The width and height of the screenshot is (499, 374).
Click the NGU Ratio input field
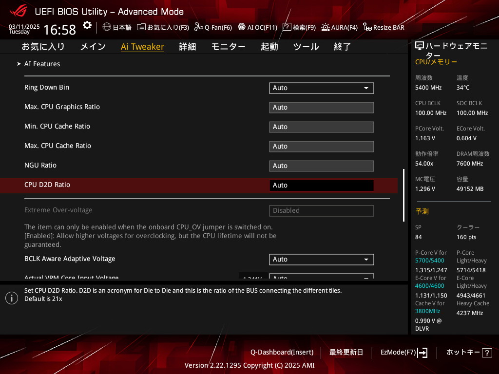pos(322,166)
